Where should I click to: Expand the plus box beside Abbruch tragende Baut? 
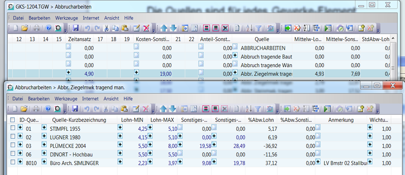(235, 56)
